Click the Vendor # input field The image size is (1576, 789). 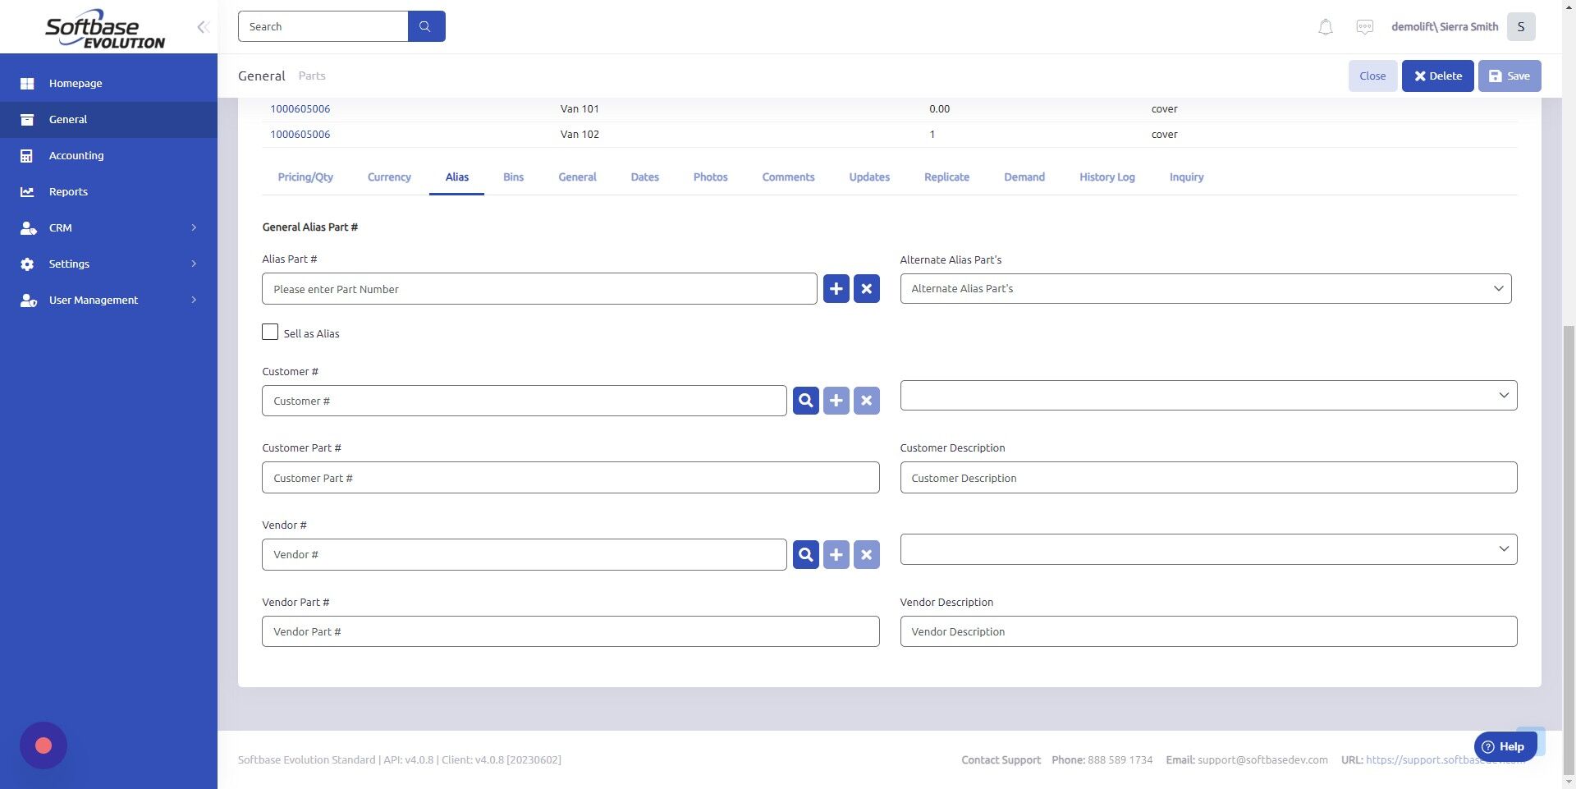pos(524,555)
